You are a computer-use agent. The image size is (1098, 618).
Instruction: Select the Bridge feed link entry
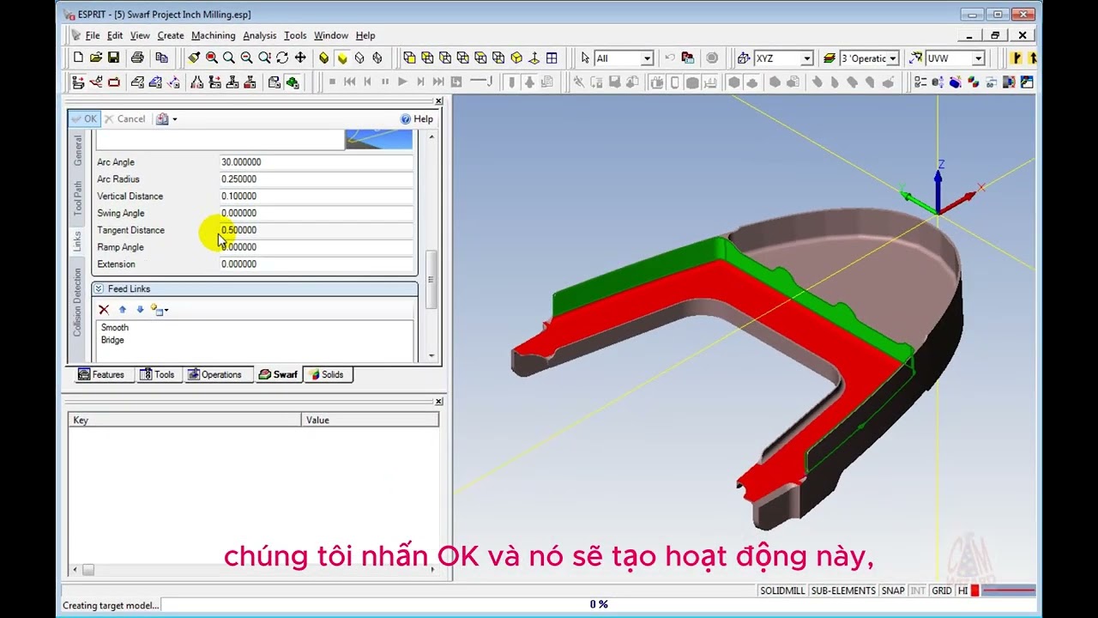112,340
